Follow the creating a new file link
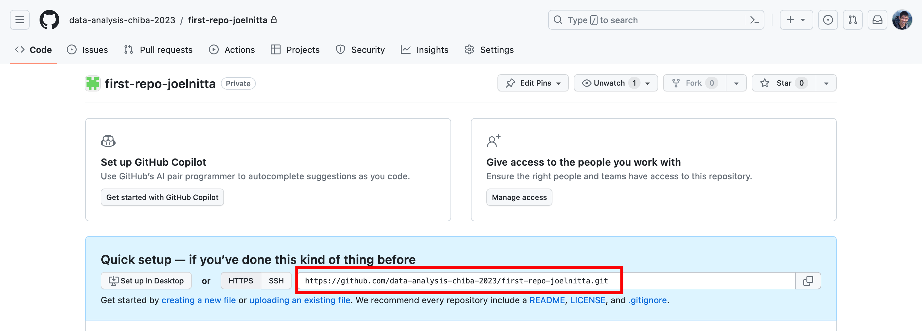 [x=198, y=300]
